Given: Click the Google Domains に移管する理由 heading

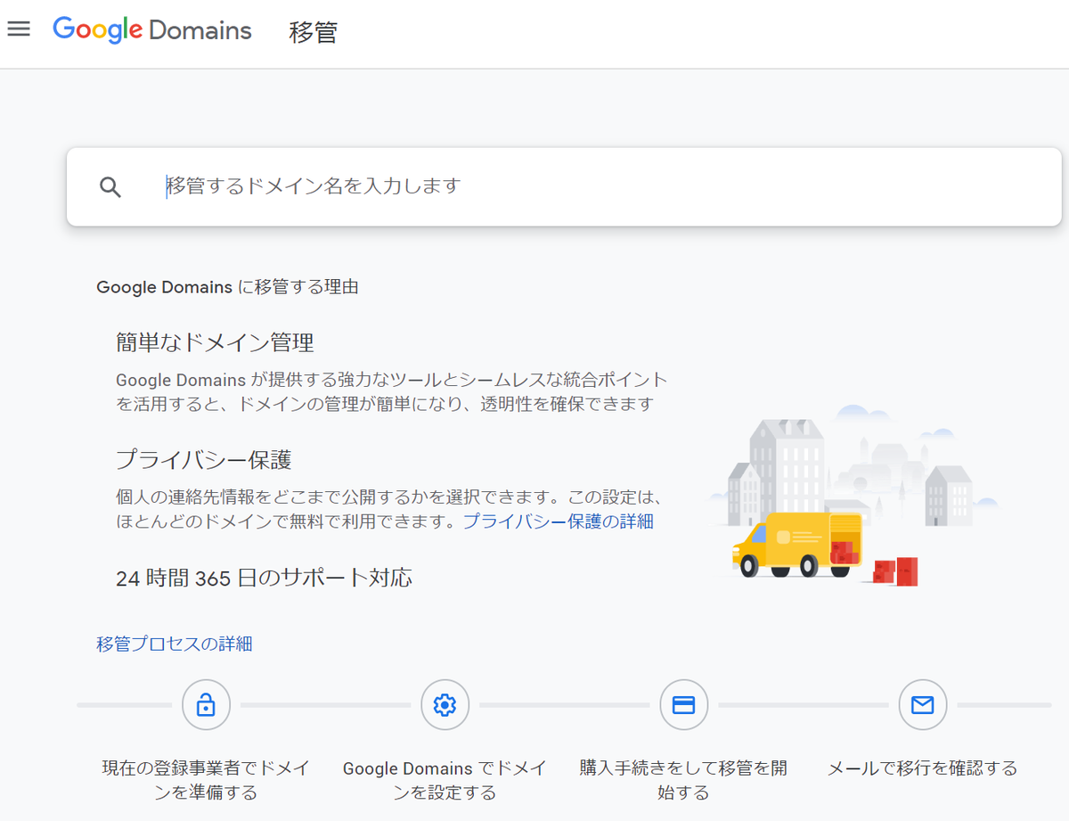Looking at the screenshot, I should tap(227, 287).
